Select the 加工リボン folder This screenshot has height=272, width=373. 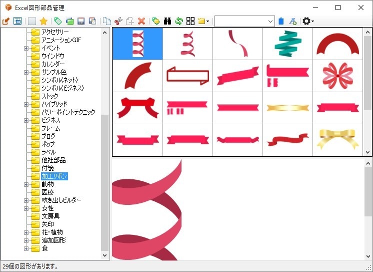coord(54,176)
